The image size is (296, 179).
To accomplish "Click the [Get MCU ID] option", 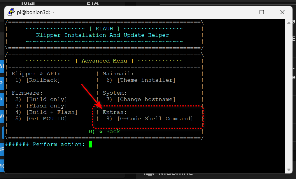I will point(46,119).
